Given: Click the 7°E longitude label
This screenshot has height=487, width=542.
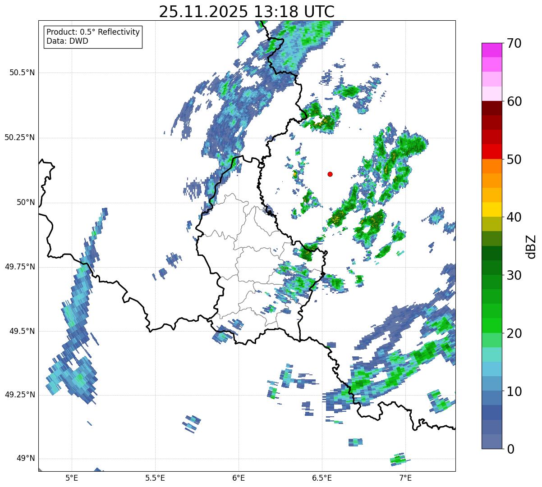Looking at the screenshot, I should [x=405, y=478].
